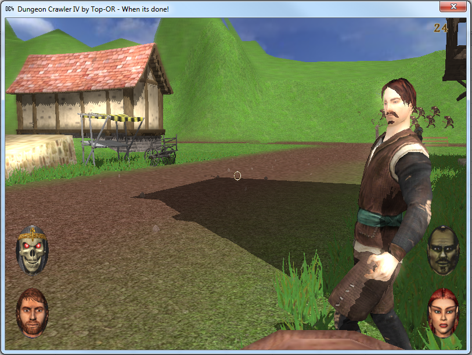Click the number 24 counter

click(440, 27)
